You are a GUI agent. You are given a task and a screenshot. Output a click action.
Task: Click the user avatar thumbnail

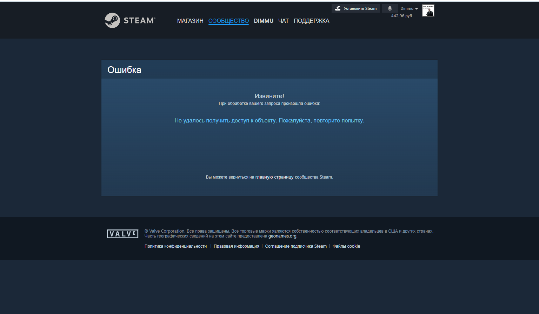point(428,11)
